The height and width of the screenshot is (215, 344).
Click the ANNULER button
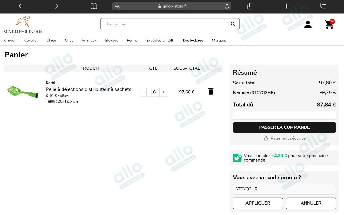311,203
